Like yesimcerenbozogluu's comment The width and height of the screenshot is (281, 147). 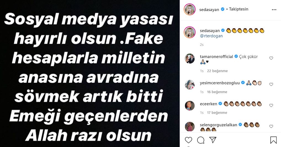click(x=271, y=84)
